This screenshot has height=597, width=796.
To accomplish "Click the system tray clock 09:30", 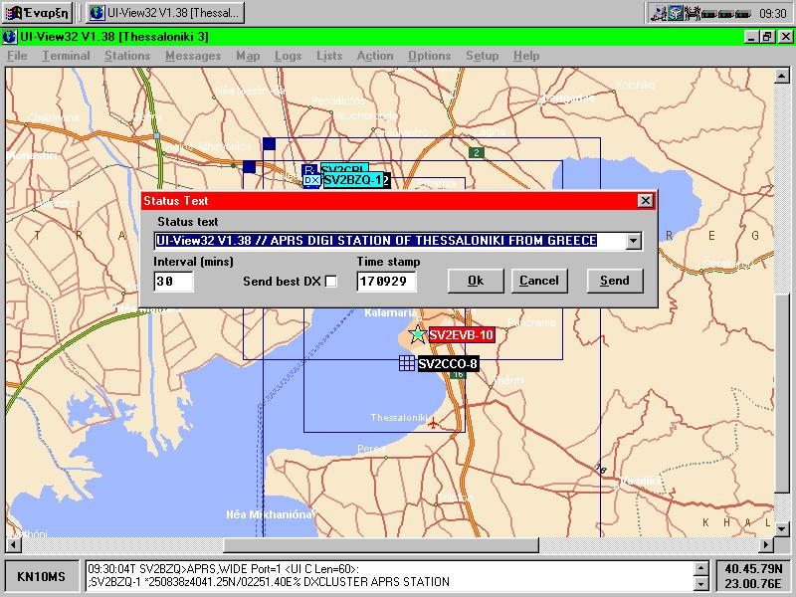I will point(773,14).
